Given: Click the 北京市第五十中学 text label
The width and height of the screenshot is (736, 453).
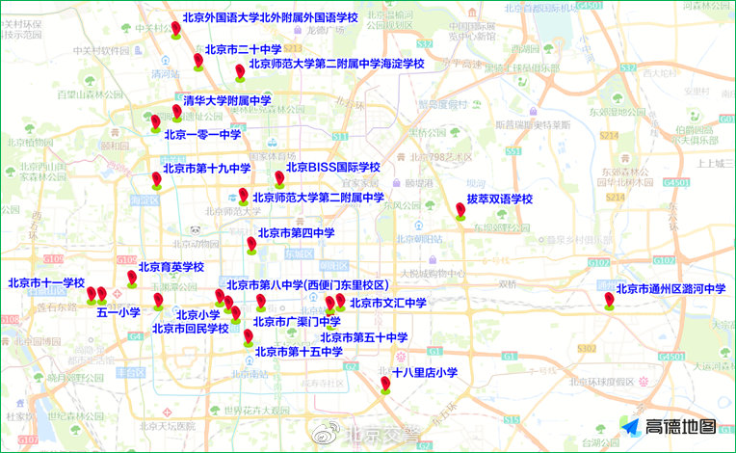Looking at the screenshot, I should tap(364, 337).
